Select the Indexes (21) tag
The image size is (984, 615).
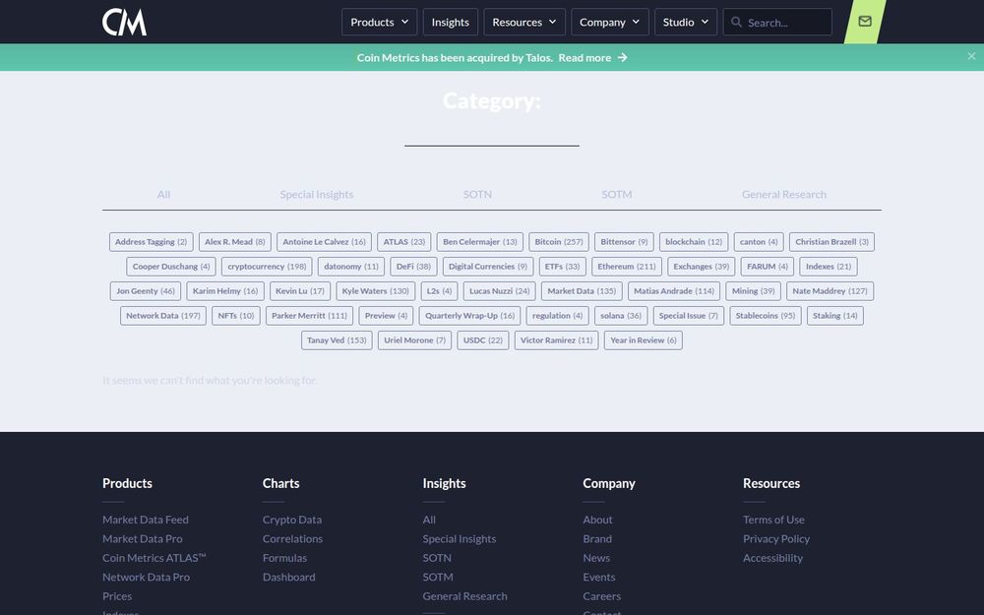[x=829, y=266]
